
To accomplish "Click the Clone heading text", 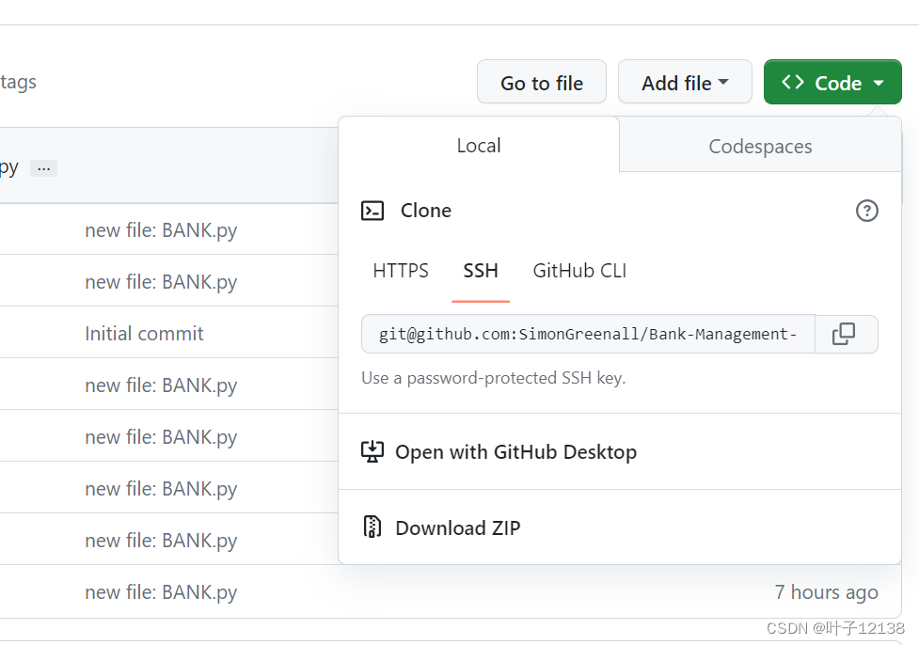I will 426,211.
